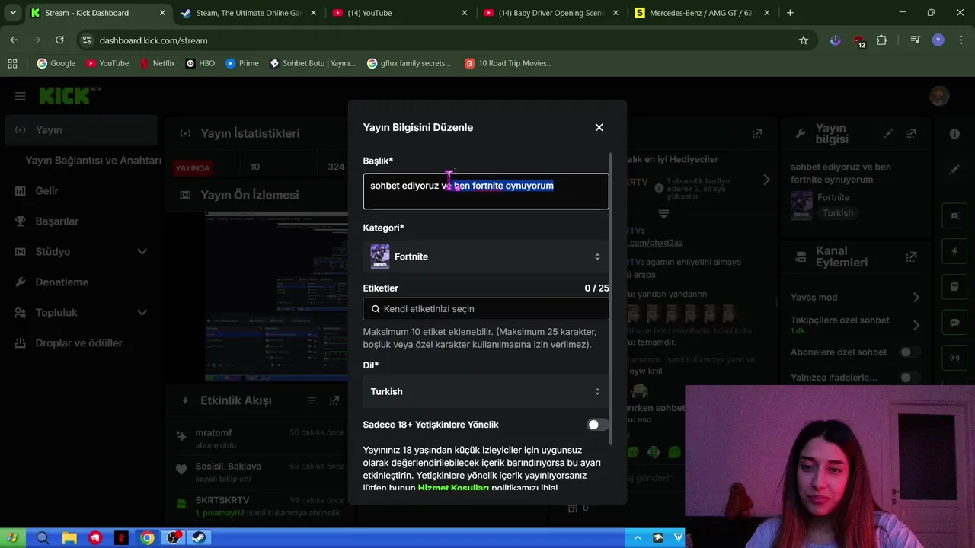Click the document icon in right rail
The image size is (975, 548).
[x=954, y=287]
